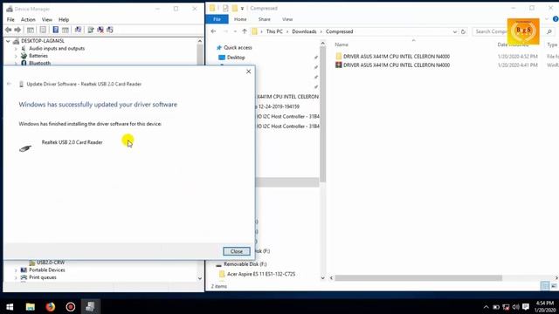This screenshot has height=314, width=559.
Task: Open address bar history dropdown
Action: (x=454, y=31)
